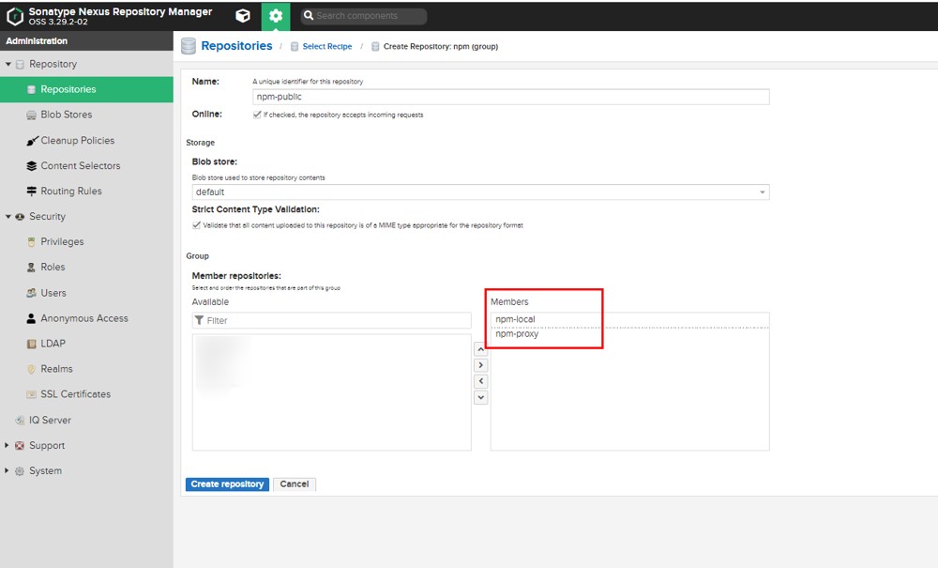The height and width of the screenshot is (568, 938).
Task: Click the Roles person icon
Action: (31, 267)
